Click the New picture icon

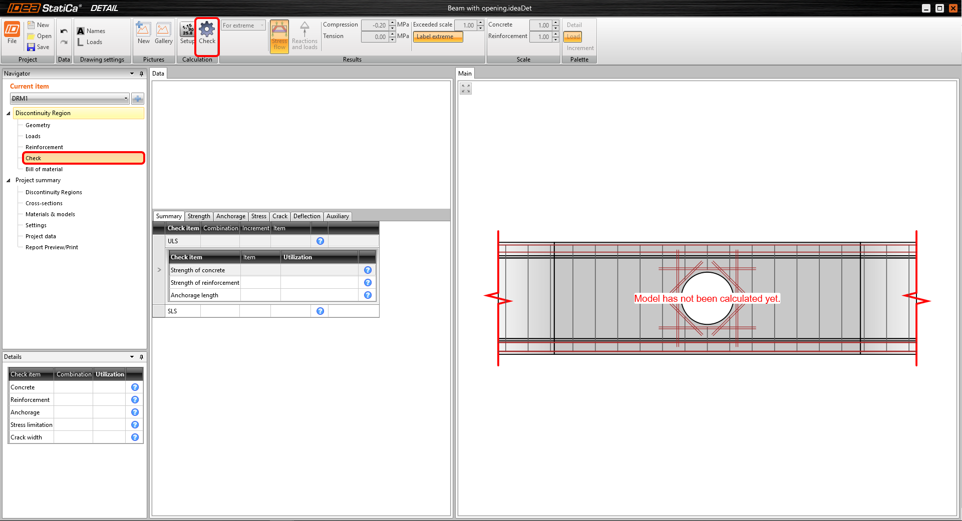point(143,31)
